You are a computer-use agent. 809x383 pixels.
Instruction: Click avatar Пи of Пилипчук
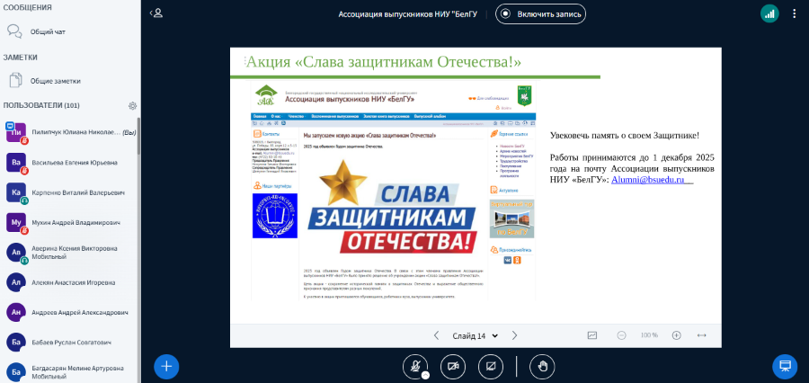[x=16, y=132]
